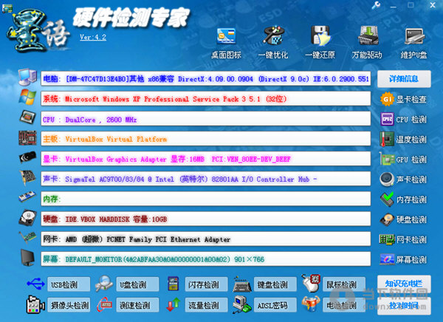The width and height of the screenshot is (443, 322).
Task: Click the 流量检测 button
Action: [x=206, y=305]
